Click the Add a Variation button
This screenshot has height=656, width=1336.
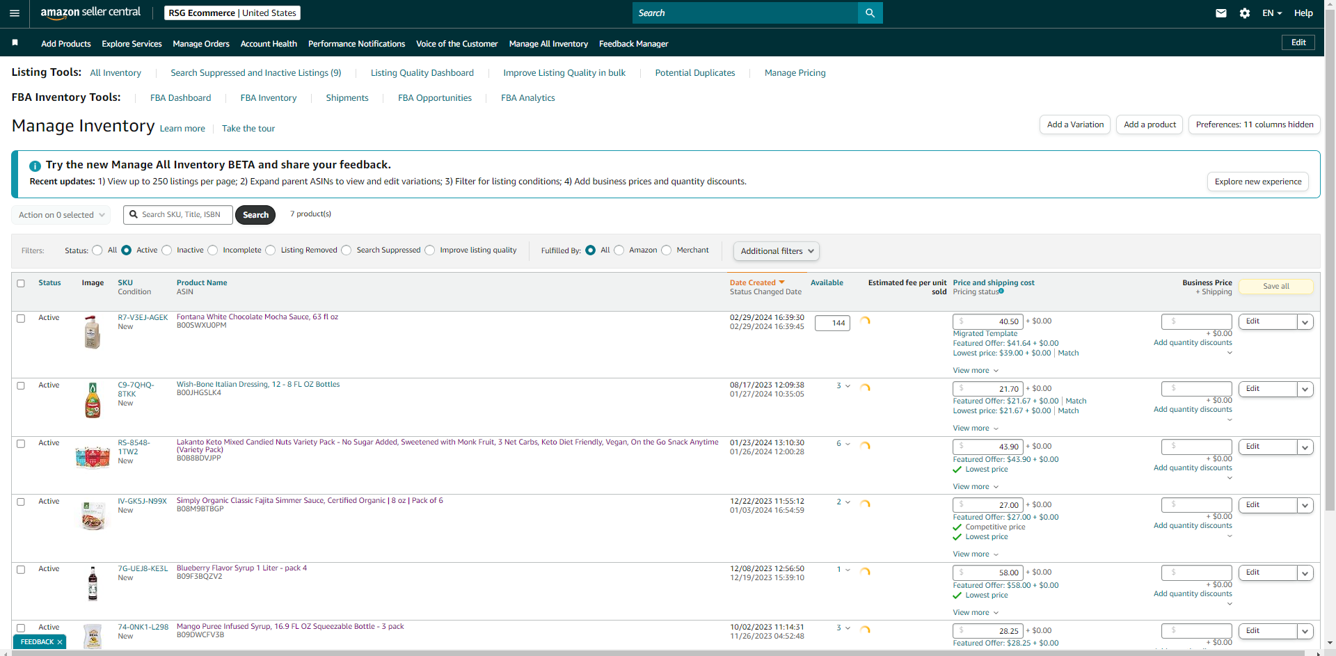[x=1076, y=125]
